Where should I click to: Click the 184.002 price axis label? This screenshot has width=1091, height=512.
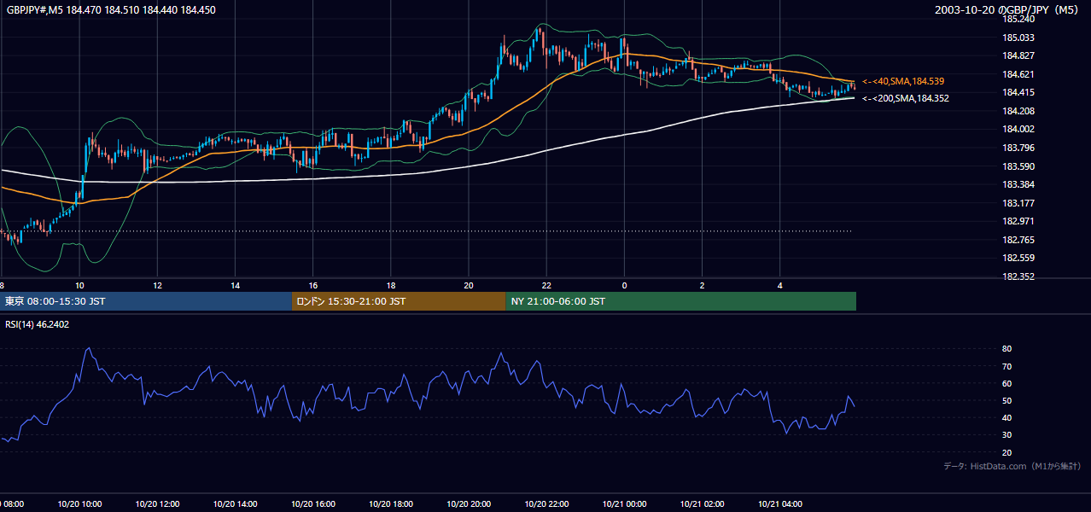1018,129
